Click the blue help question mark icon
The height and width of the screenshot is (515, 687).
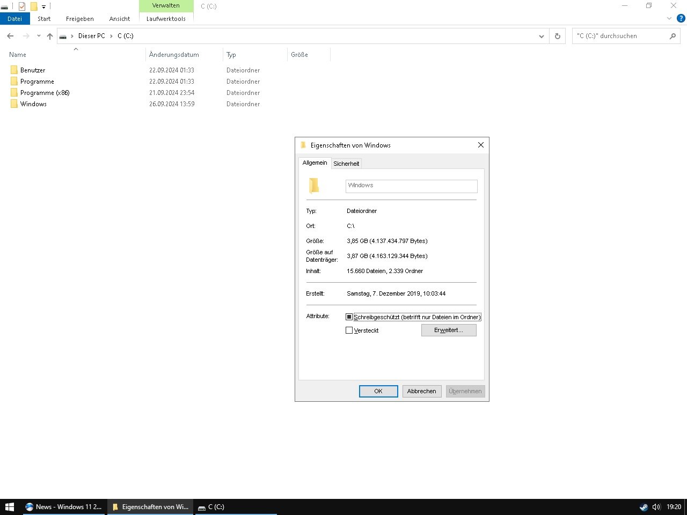click(681, 18)
